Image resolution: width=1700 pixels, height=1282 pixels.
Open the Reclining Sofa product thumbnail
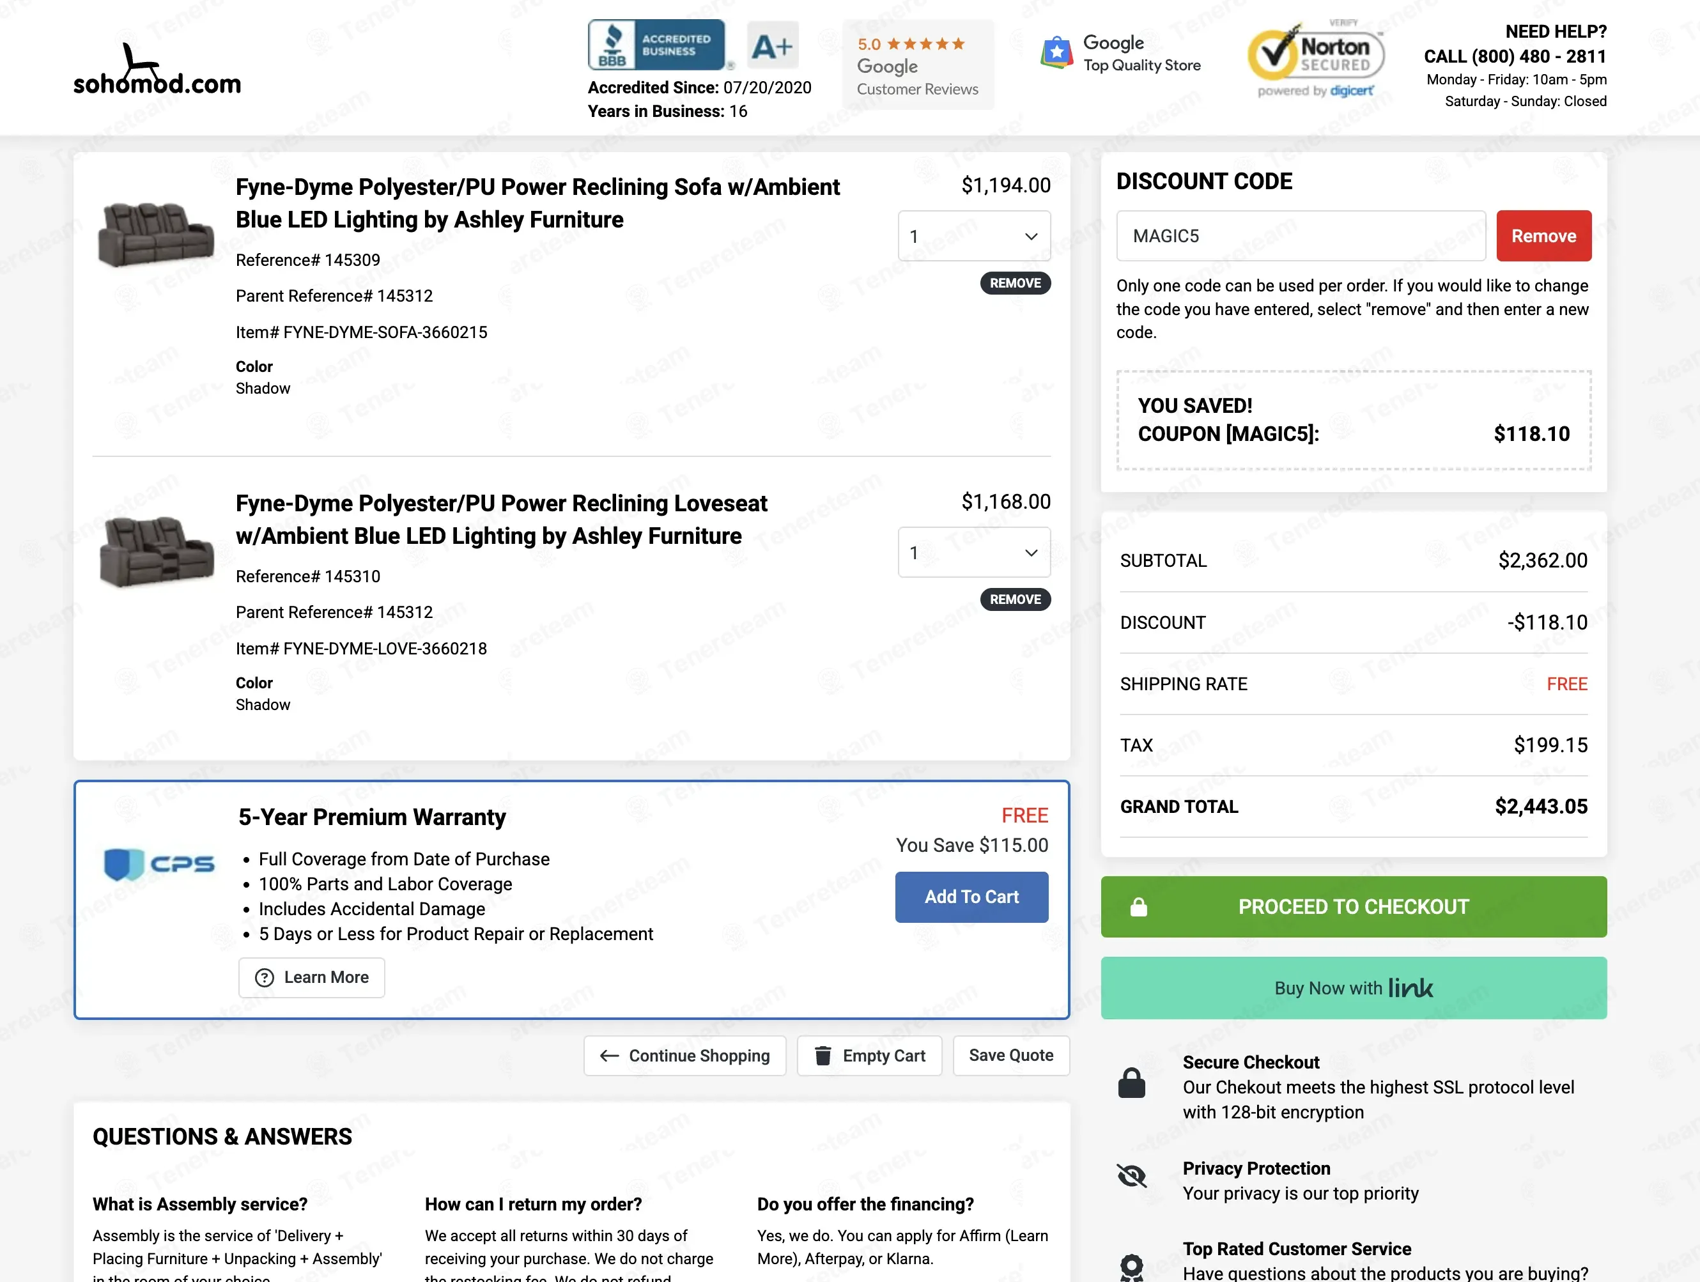156,235
